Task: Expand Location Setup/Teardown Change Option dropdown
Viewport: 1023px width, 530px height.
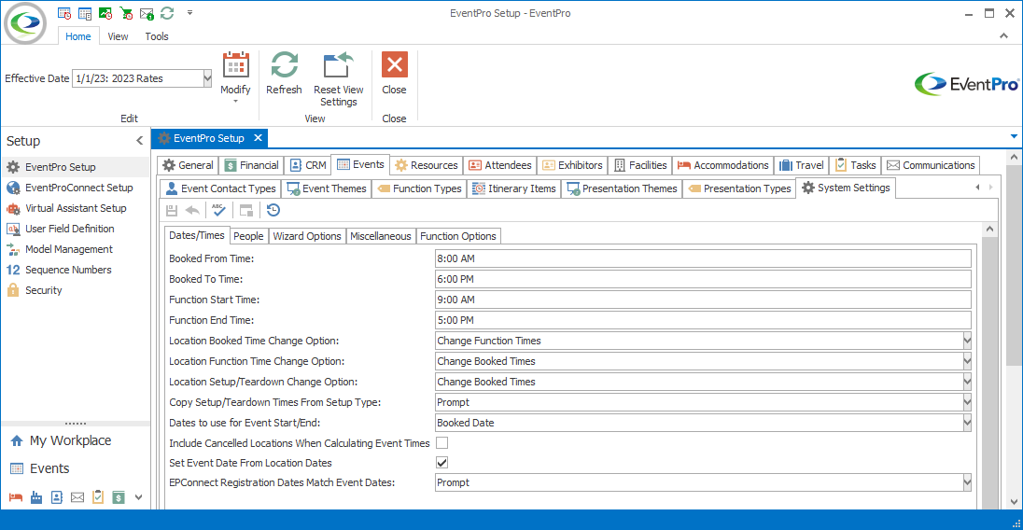Action: pyautogui.click(x=967, y=382)
